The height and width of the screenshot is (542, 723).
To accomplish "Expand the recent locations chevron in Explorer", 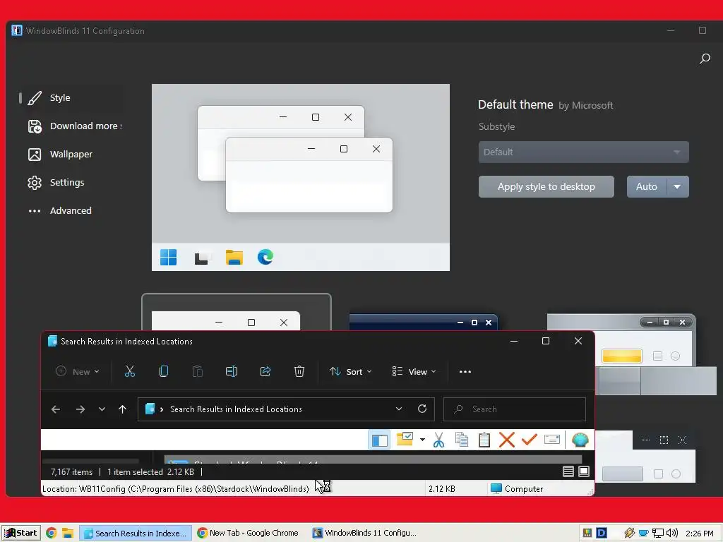I will (x=102, y=409).
